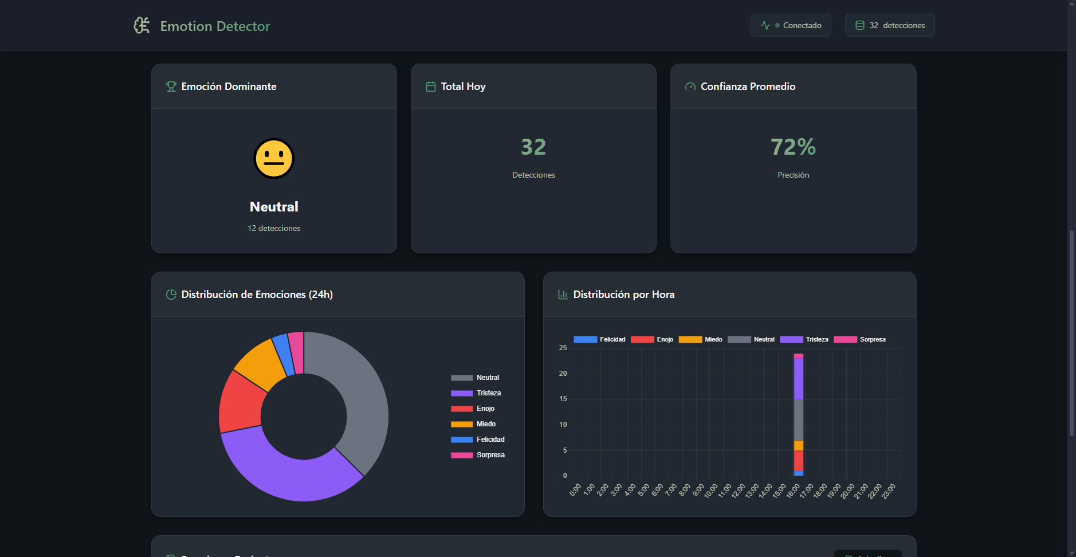This screenshot has height=557, width=1076.
Task: Click the gauge icon beside Confianza Promedio
Action: (x=690, y=87)
